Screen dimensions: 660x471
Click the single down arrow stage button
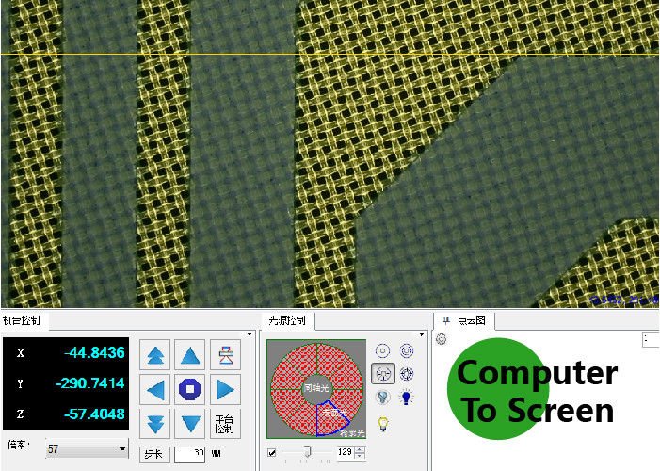tap(191, 423)
